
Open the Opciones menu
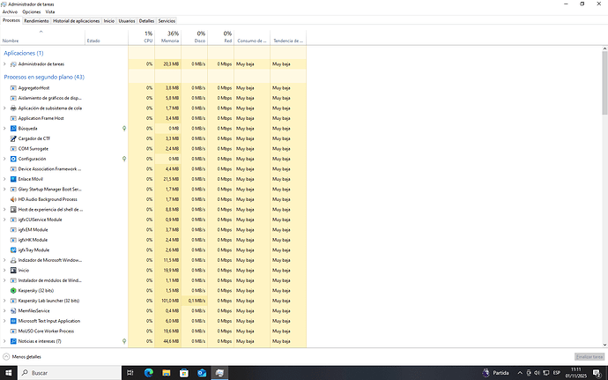[32, 11]
